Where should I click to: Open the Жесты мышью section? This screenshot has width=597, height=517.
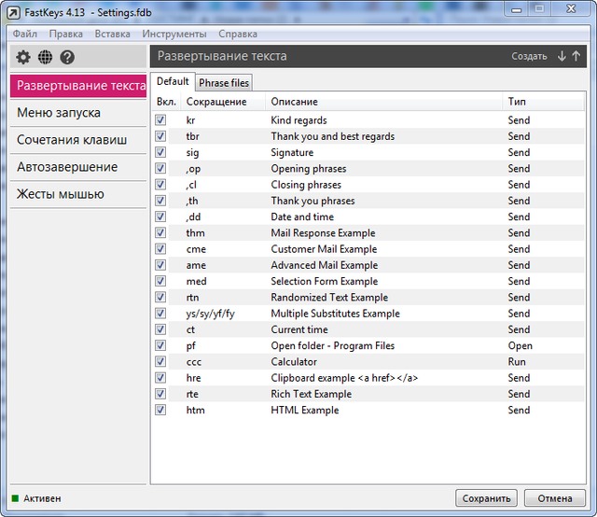[60, 194]
